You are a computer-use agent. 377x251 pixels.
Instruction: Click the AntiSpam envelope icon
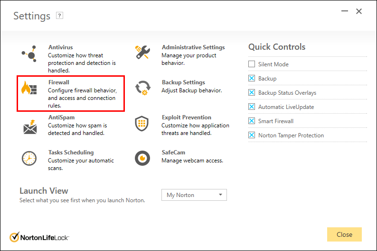pyautogui.click(x=29, y=127)
